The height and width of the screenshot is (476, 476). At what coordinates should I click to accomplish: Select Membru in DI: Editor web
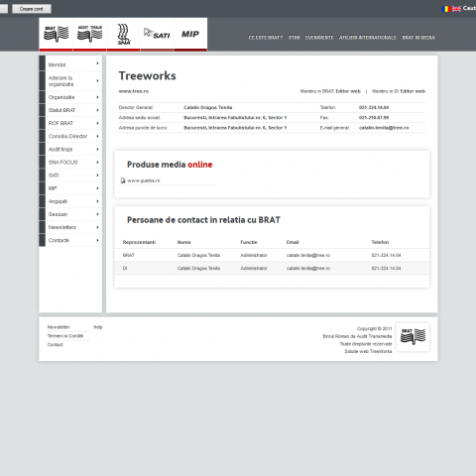tap(399, 91)
